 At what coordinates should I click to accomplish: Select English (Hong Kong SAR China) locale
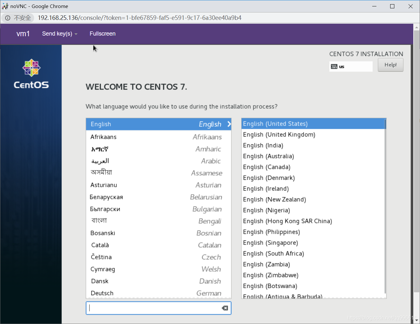click(x=313, y=221)
